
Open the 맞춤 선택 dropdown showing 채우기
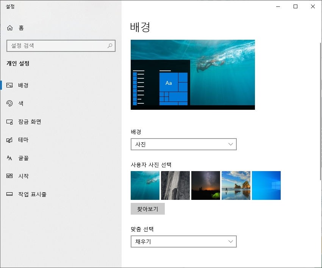[x=184, y=242]
